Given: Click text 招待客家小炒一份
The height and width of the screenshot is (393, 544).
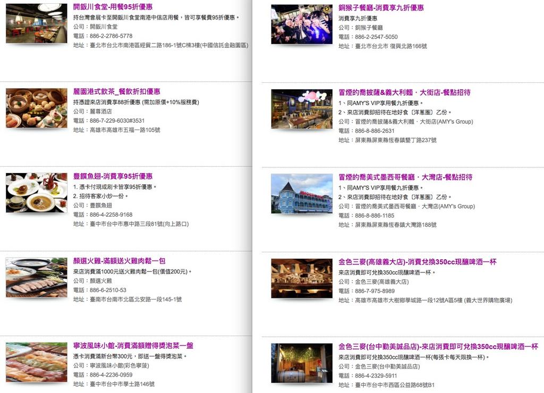Looking at the screenshot, I should point(101,195).
